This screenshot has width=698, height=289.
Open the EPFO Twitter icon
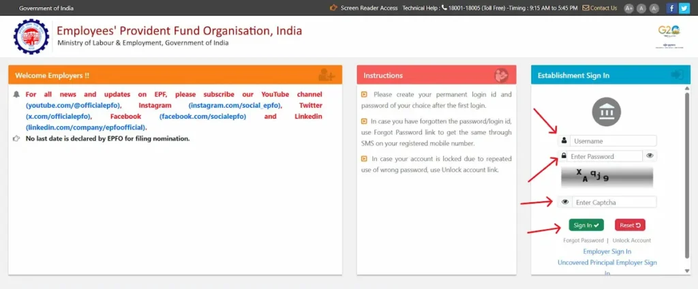pos(683,8)
